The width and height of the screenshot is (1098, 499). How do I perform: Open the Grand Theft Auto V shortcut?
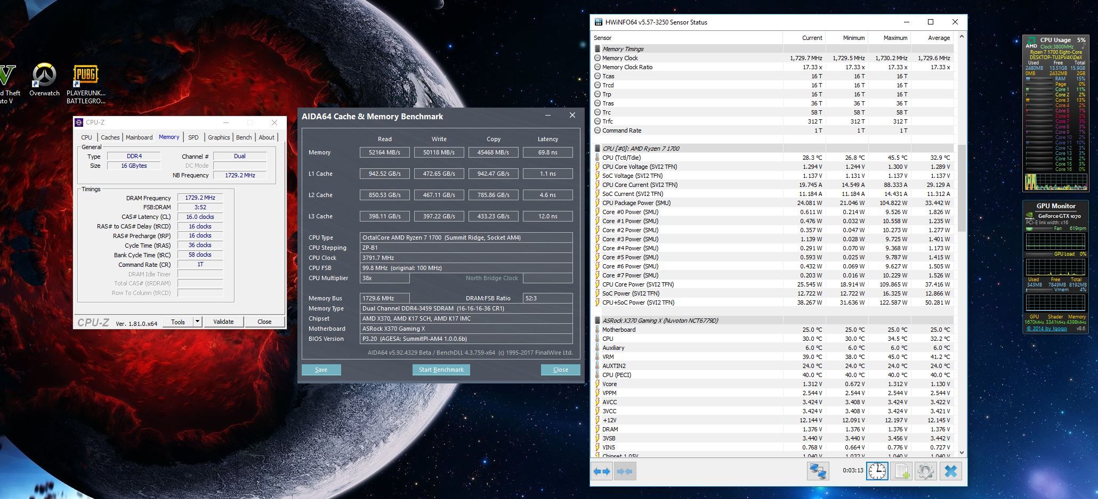(9, 84)
